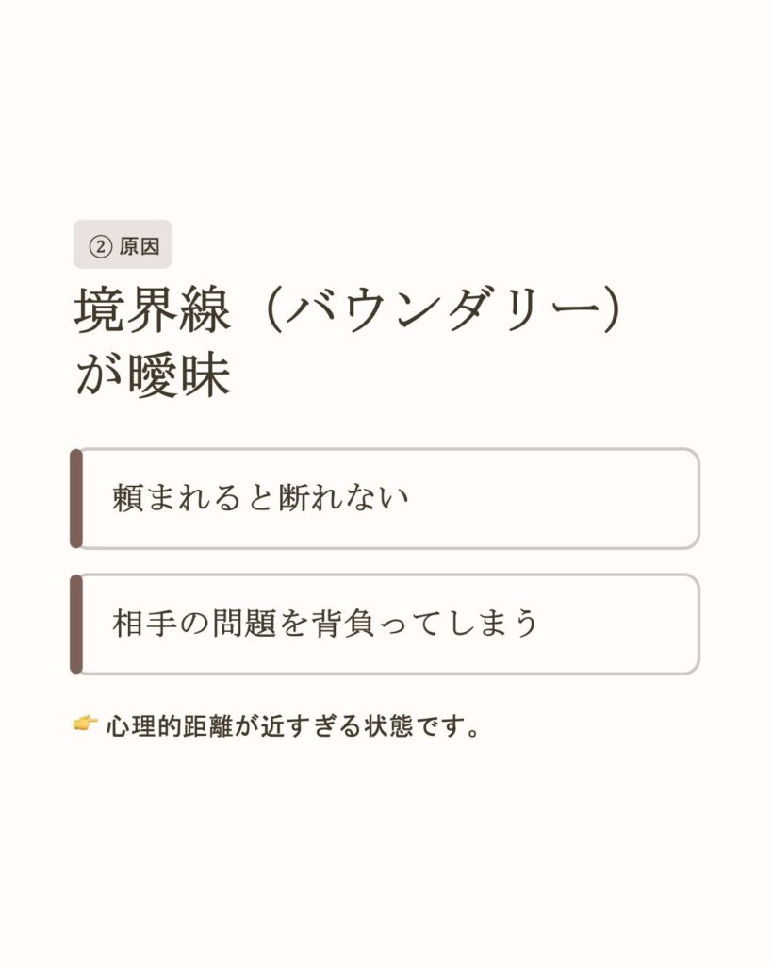Click the 原因 badge label
This screenshot has width=772, height=966.
tap(140, 246)
